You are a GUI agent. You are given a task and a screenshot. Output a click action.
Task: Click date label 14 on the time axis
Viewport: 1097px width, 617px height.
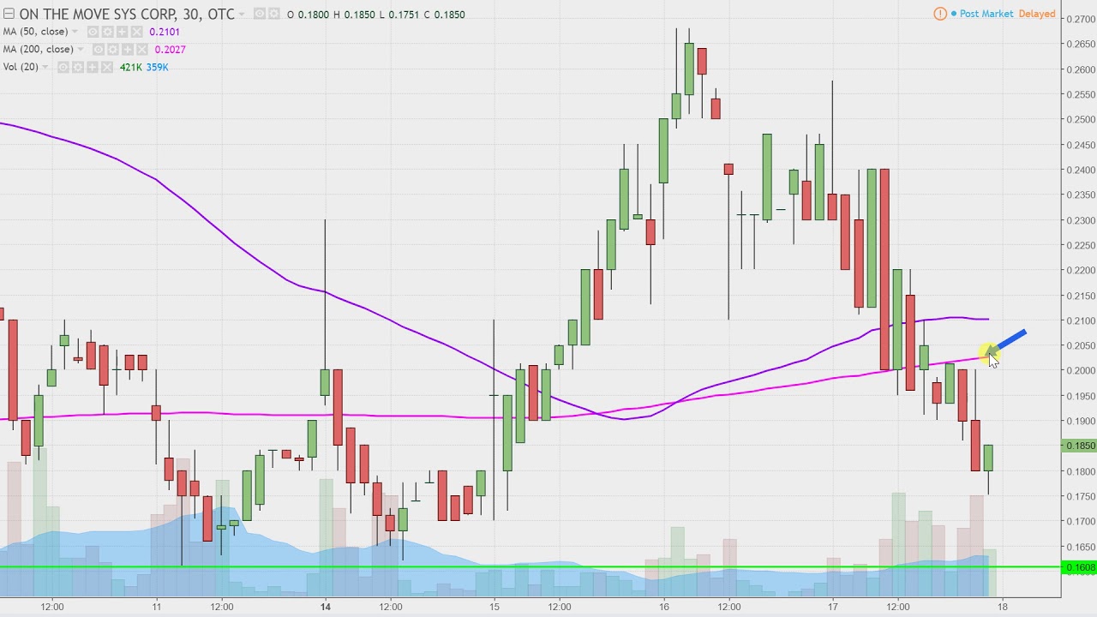pyautogui.click(x=326, y=607)
